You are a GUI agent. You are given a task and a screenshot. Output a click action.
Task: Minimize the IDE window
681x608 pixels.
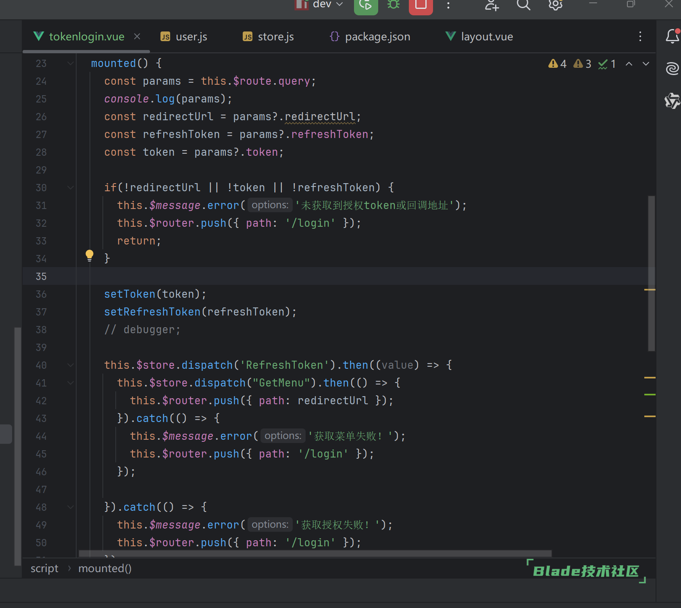593,4
